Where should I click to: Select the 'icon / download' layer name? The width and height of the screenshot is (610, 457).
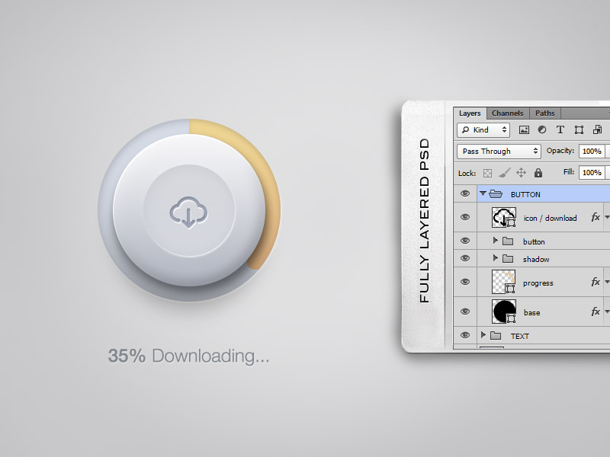point(550,218)
